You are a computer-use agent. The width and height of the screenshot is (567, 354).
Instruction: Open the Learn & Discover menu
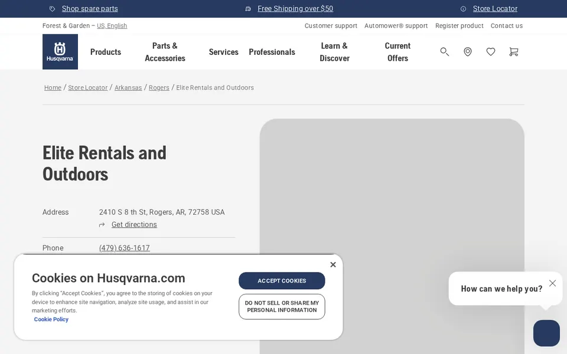334,52
